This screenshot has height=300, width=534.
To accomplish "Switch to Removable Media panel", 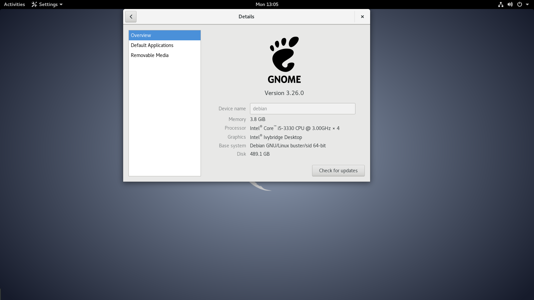I will click(165, 55).
